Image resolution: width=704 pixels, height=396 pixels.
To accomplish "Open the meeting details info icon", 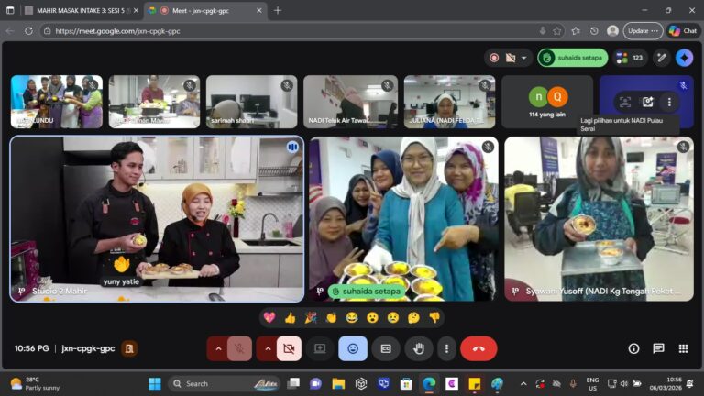I will [633, 348].
